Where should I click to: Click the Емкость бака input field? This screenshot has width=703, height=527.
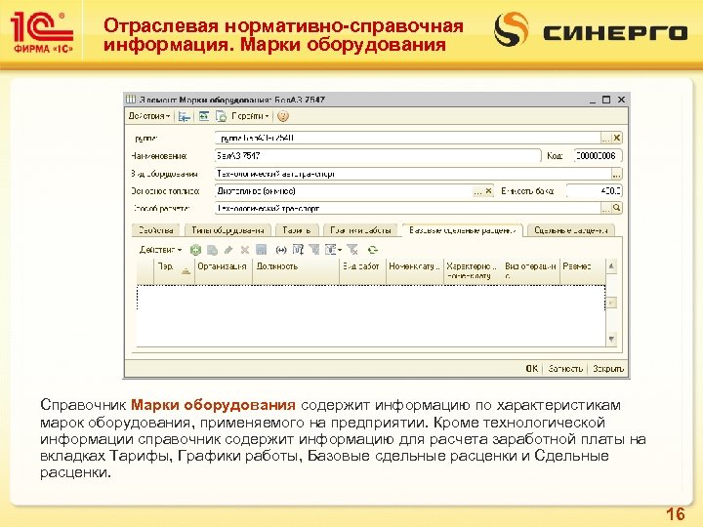[x=594, y=191]
